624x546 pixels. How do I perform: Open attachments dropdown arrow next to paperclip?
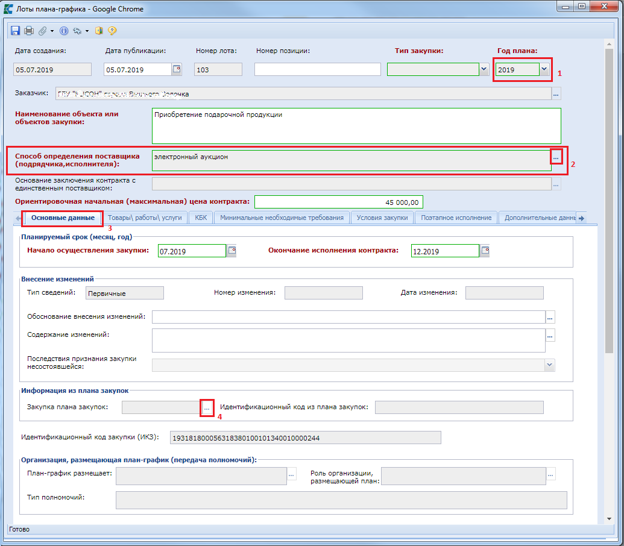point(52,31)
